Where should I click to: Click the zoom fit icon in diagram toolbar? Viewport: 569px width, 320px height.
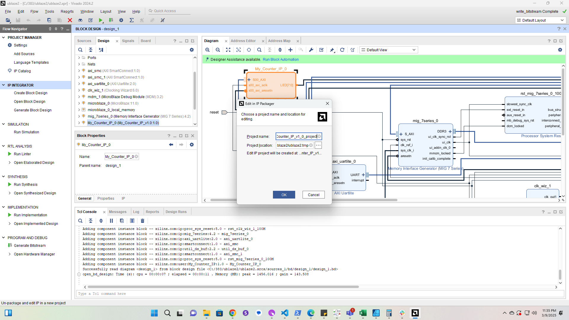pos(228,50)
